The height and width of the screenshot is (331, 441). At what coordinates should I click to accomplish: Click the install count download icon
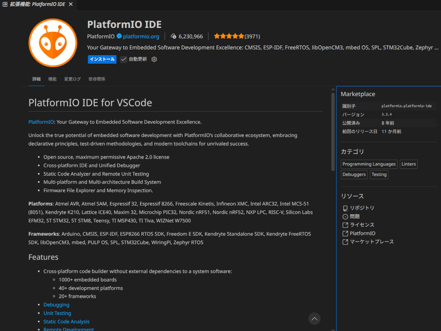coord(174,36)
